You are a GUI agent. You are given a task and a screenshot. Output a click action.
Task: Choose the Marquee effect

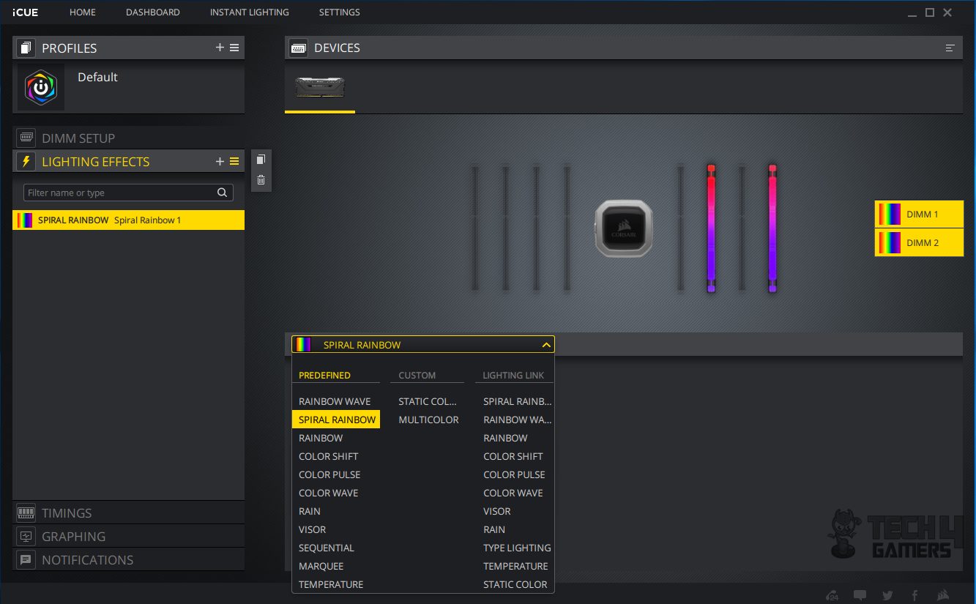pyautogui.click(x=321, y=566)
